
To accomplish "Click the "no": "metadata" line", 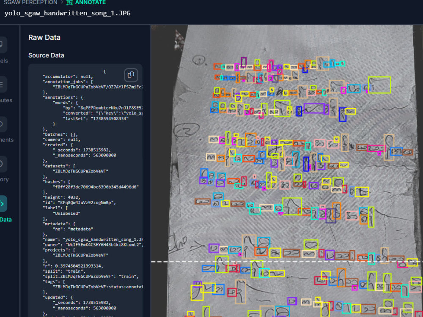I will [x=73, y=229].
